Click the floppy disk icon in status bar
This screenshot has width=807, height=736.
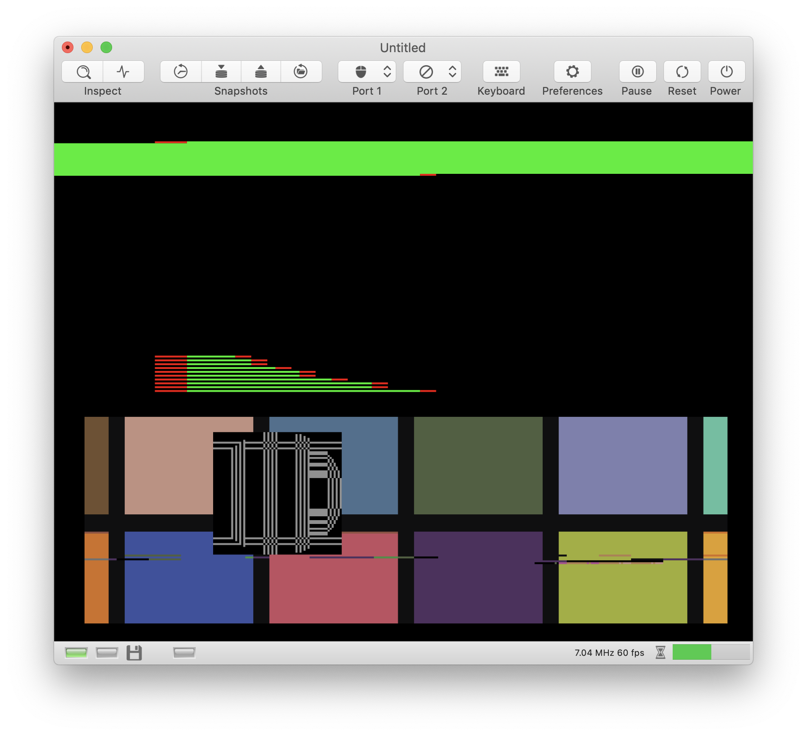134,653
